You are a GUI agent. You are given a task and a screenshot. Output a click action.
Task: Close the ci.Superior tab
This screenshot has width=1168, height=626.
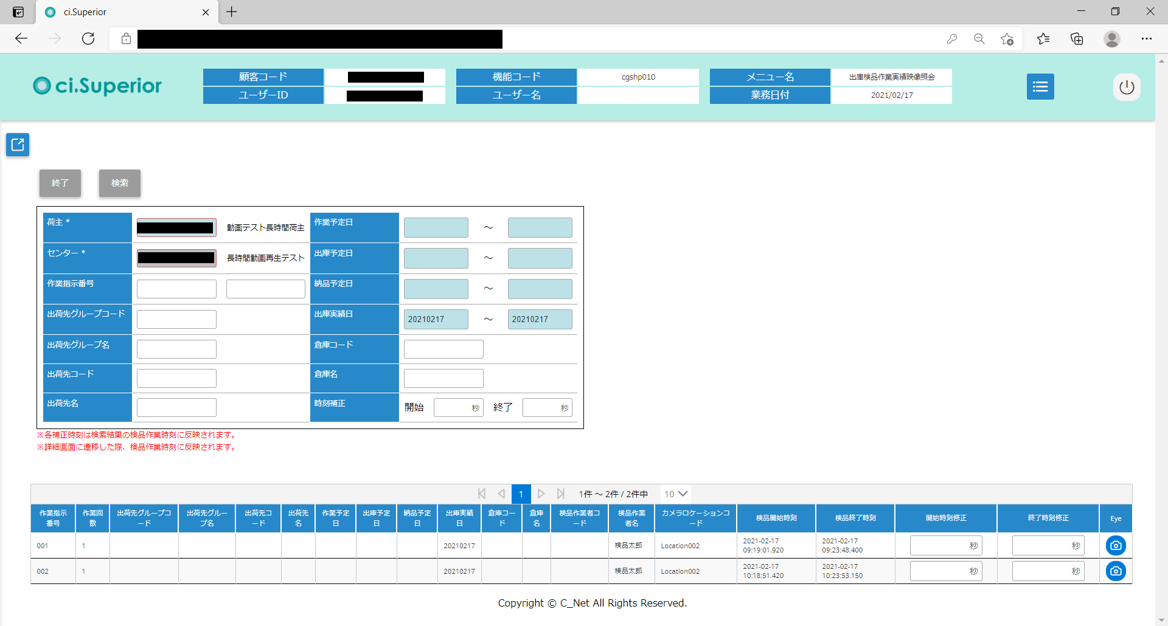(206, 12)
